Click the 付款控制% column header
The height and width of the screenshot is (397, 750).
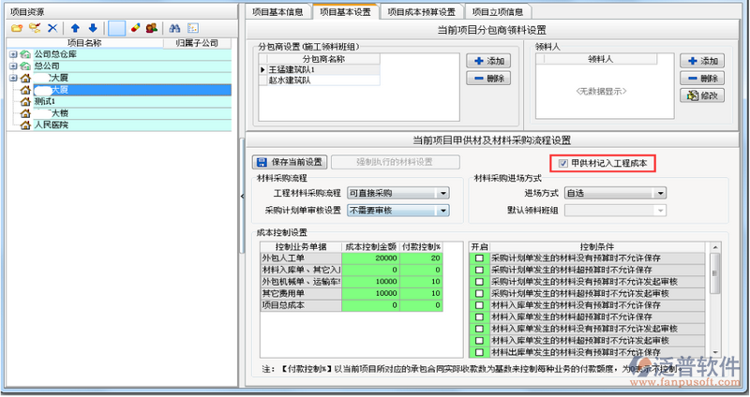[421, 247]
